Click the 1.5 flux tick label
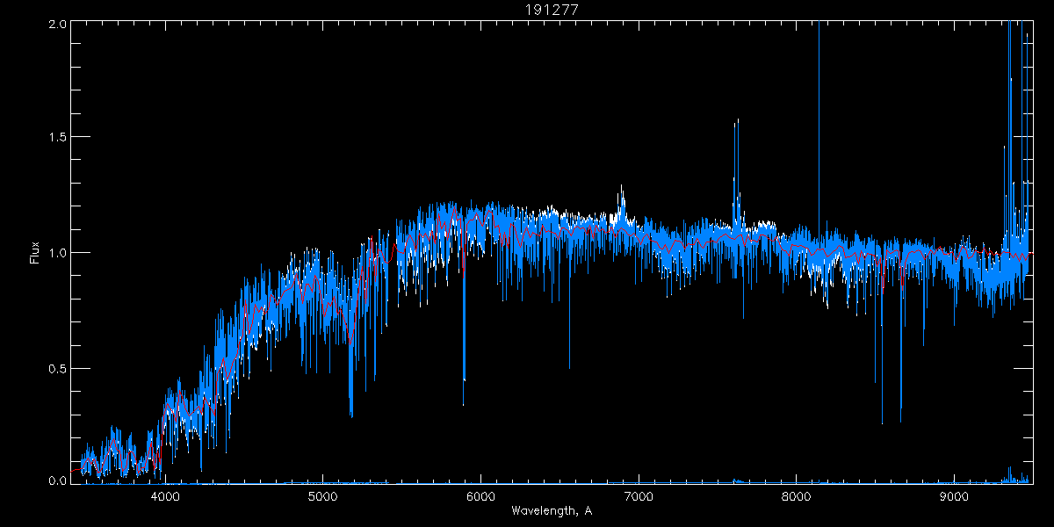The image size is (1054, 527). pos(57,138)
